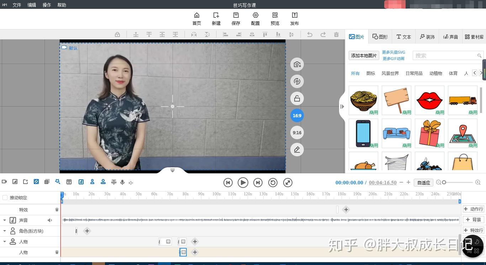Click the 特效行 add button
This screenshot has height=265, width=486.
click(474, 230)
